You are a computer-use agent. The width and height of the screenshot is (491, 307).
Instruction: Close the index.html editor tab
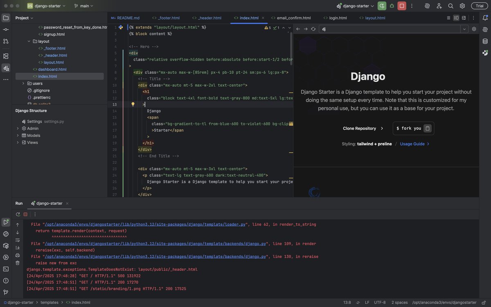(263, 18)
